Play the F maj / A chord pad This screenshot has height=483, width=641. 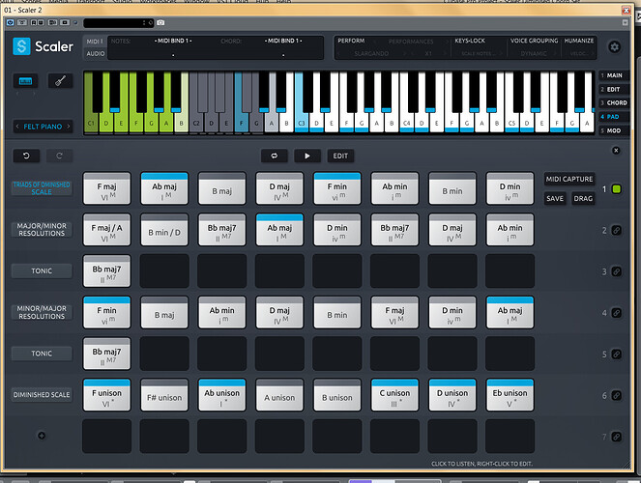coord(106,230)
